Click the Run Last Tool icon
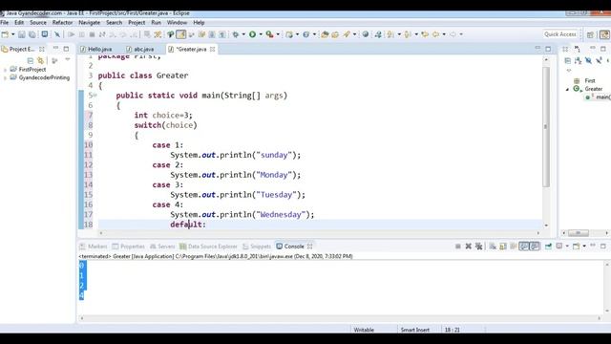 coord(269,34)
